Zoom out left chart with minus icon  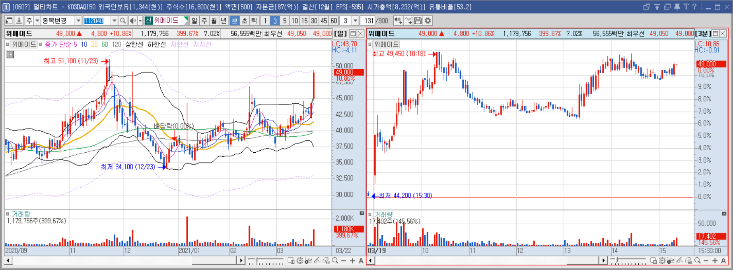[343, 261]
